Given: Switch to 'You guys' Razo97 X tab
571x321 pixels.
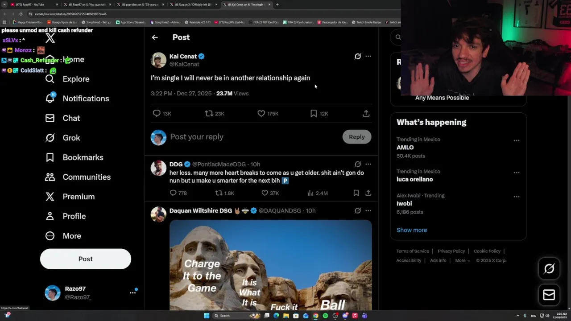Looking at the screenshot, I should point(87,4).
